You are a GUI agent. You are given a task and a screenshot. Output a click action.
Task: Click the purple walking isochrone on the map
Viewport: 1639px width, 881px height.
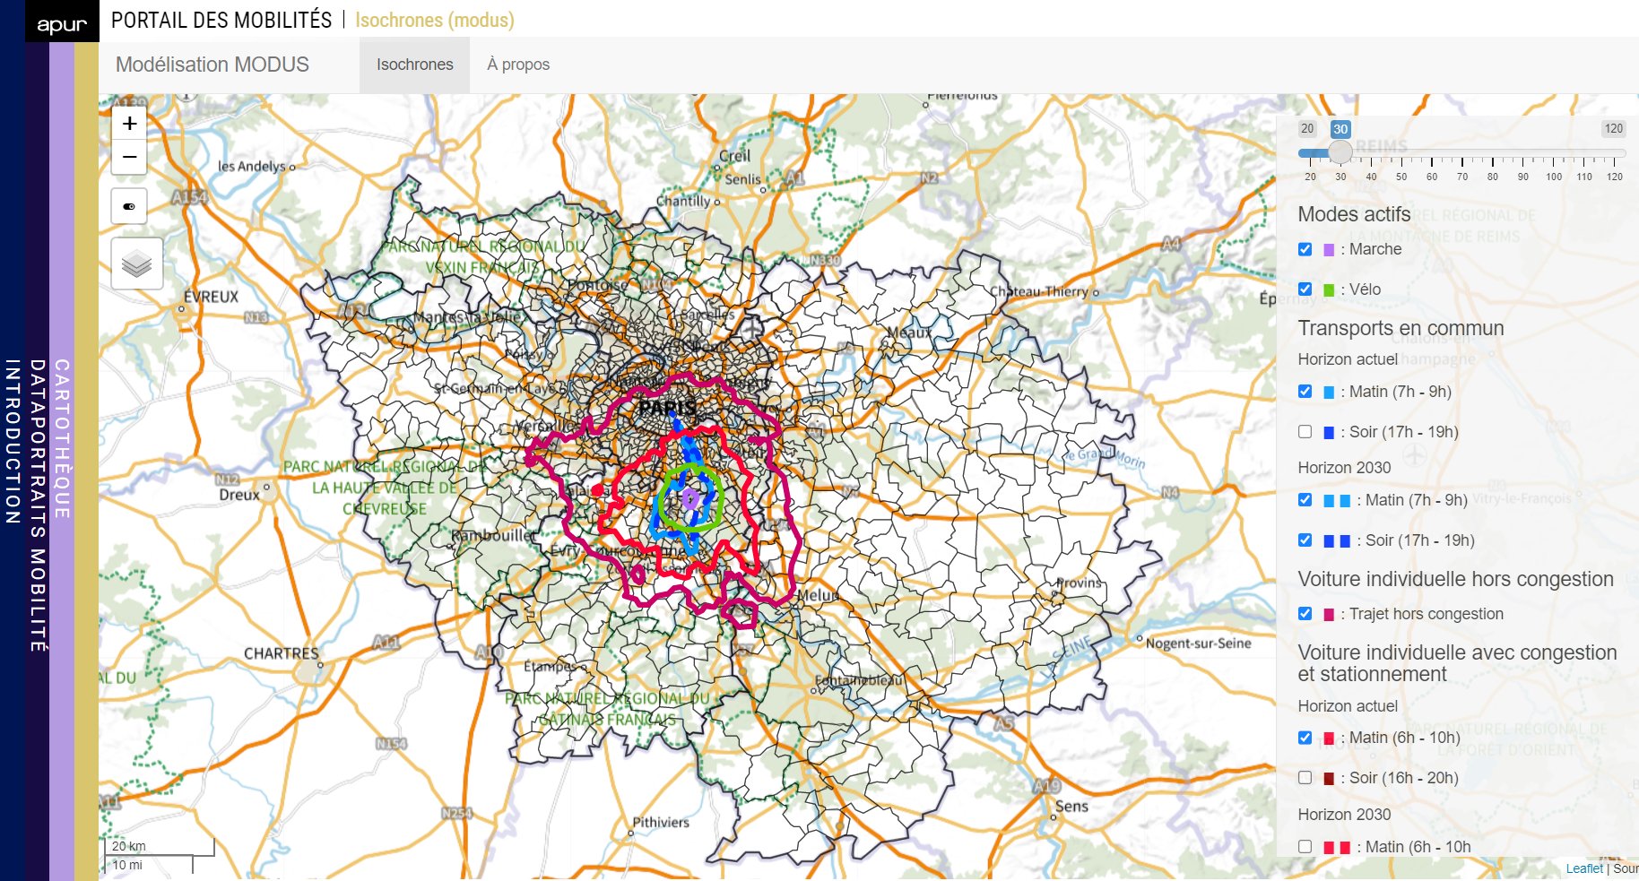coord(689,498)
